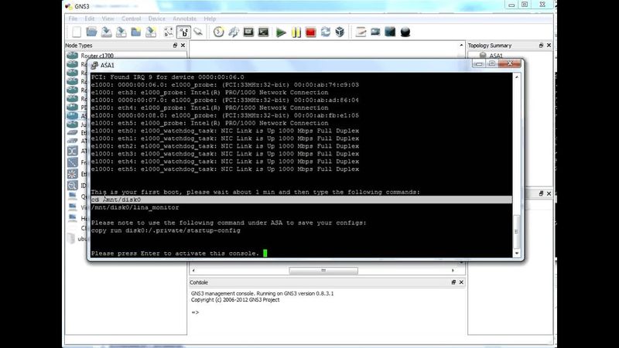This screenshot has height=348, width=619.
Task: Click highlighted 'cd /mnt/disk0' terminal line
Action: tap(301, 200)
